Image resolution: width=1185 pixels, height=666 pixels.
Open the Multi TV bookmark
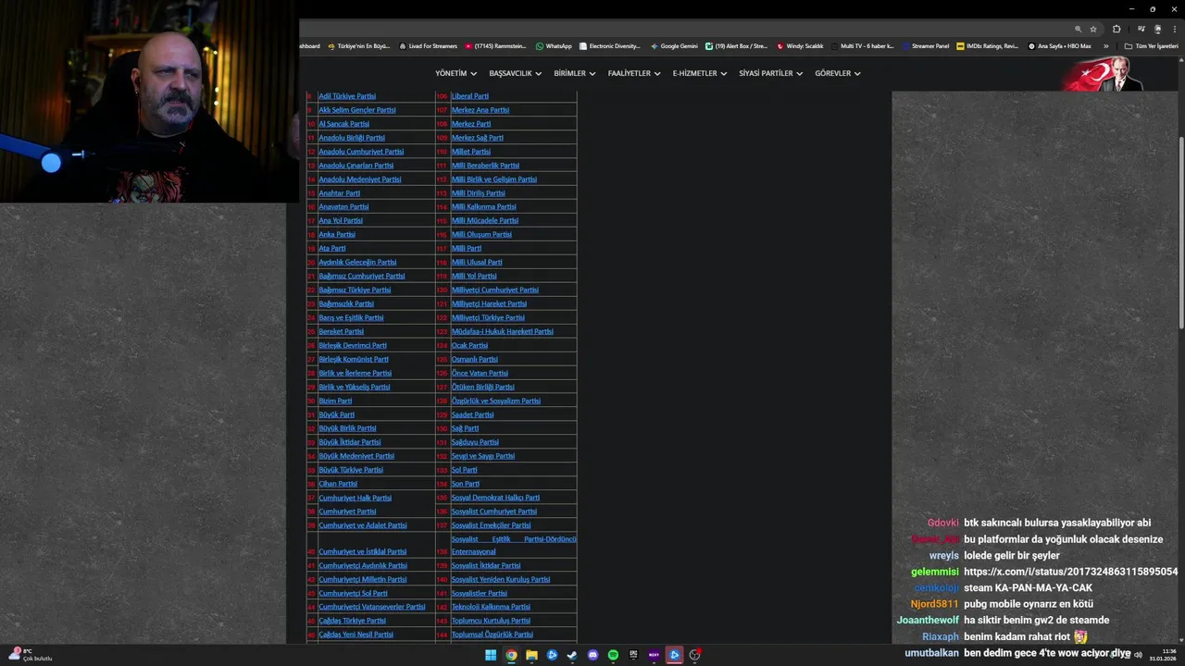click(863, 46)
